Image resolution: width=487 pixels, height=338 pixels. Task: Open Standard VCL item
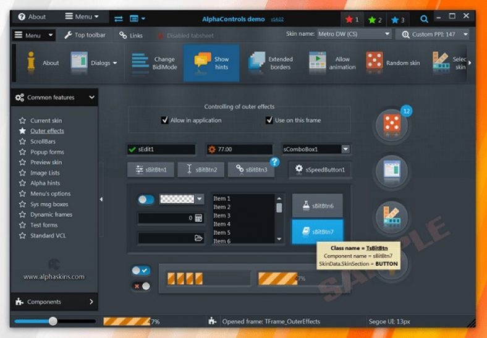[x=48, y=235]
